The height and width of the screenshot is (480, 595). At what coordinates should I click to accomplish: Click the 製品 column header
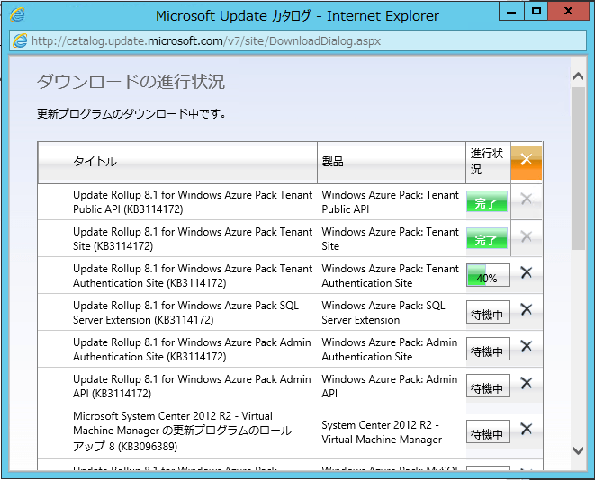(392, 162)
